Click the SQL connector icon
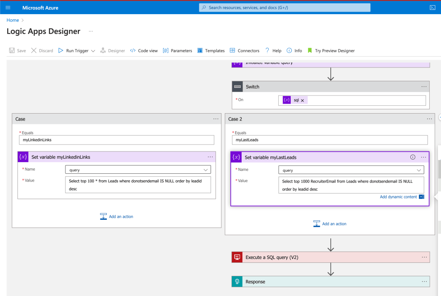 237,257
